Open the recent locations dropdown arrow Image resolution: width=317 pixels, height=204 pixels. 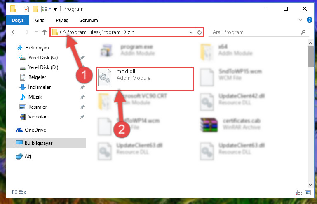pyautogui.click(x=36, y=32)
